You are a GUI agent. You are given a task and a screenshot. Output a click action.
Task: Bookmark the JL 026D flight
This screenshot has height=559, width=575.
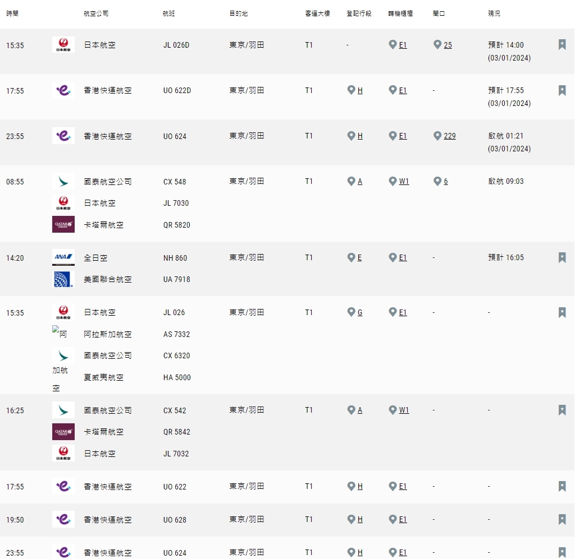[x=562, y=45]
